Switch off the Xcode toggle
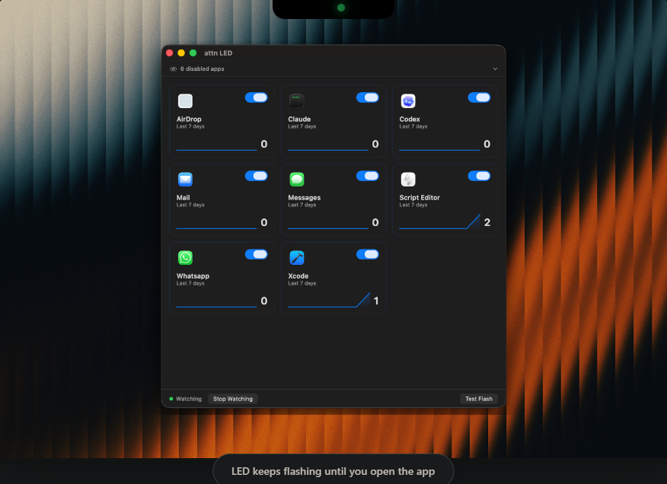 point(368,254)
